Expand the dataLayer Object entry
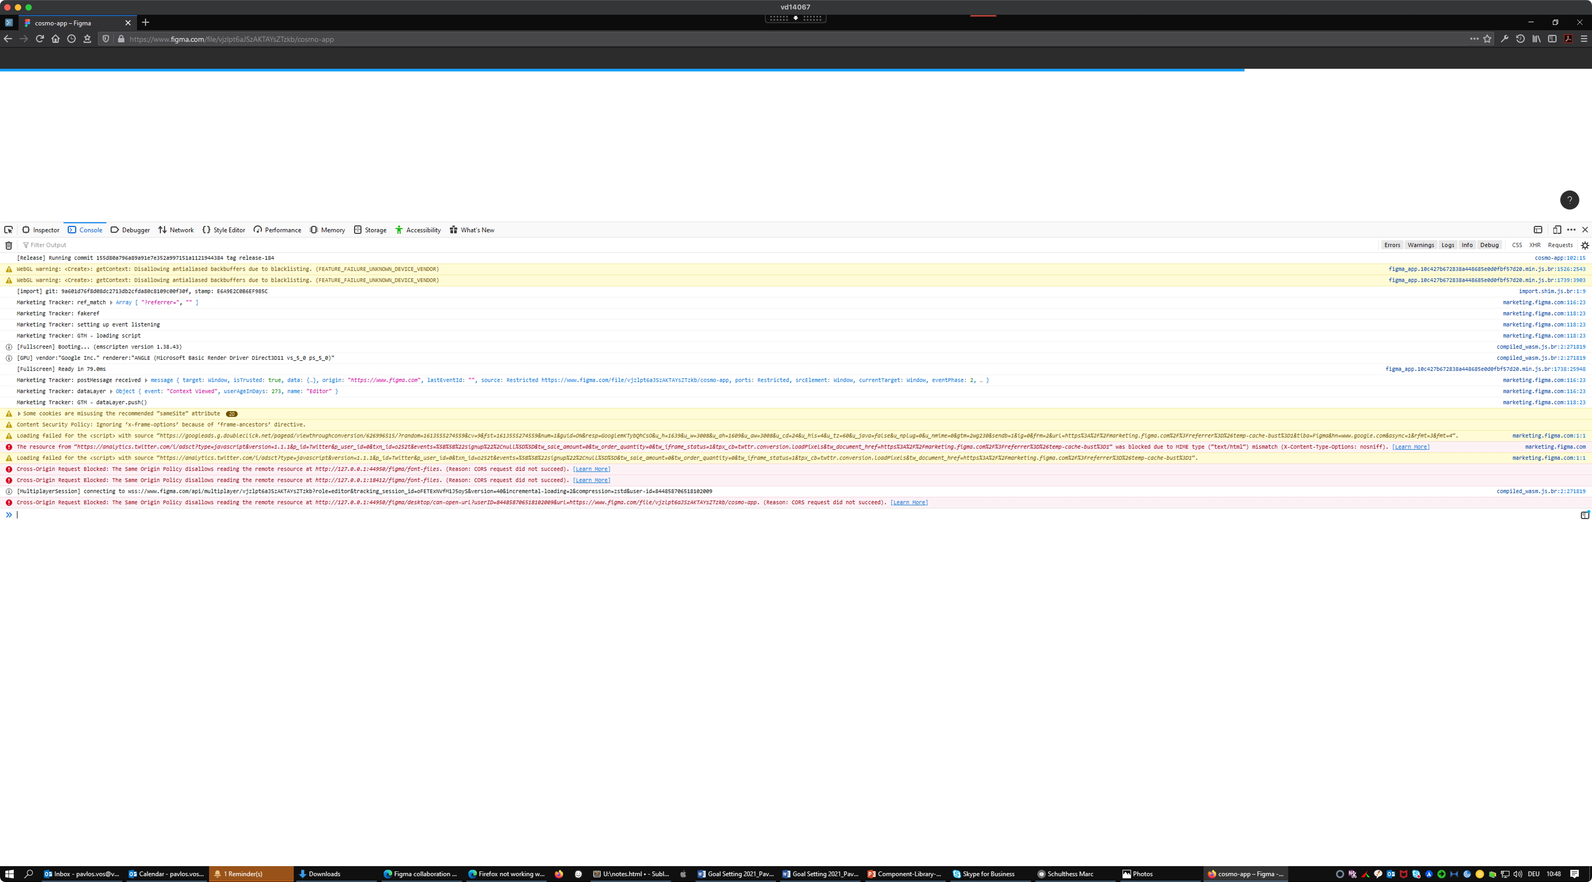The height and width of the screenshot is (882, 1592). click(111, 392)
